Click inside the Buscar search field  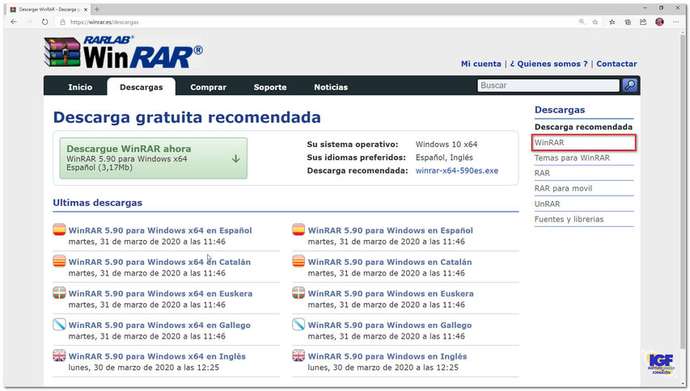[x=548, y=86]
